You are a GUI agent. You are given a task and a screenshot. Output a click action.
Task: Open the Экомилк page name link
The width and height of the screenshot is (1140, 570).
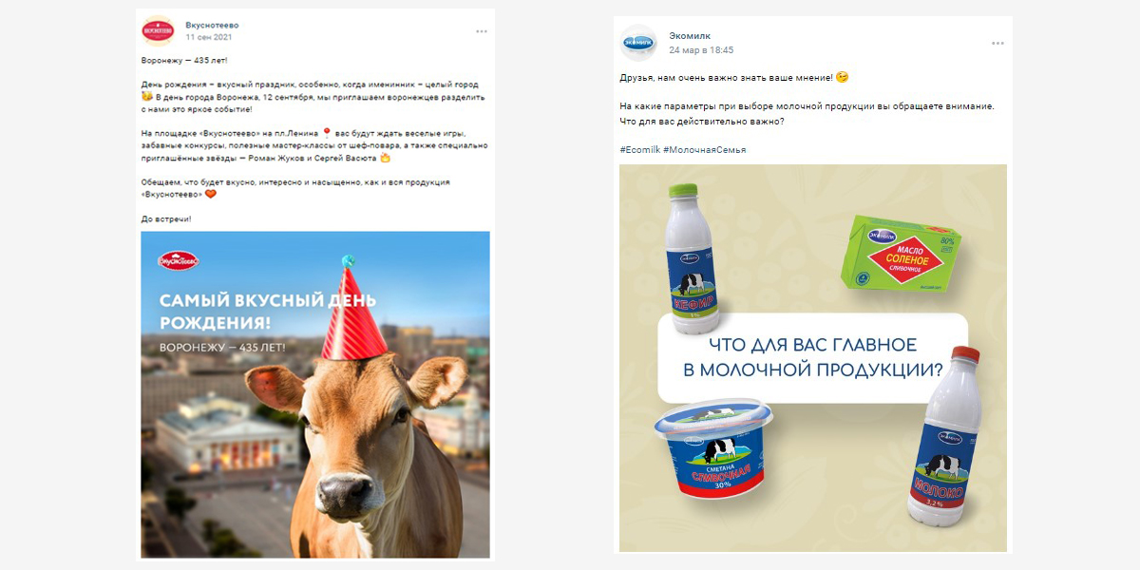(x=690, y=36)
